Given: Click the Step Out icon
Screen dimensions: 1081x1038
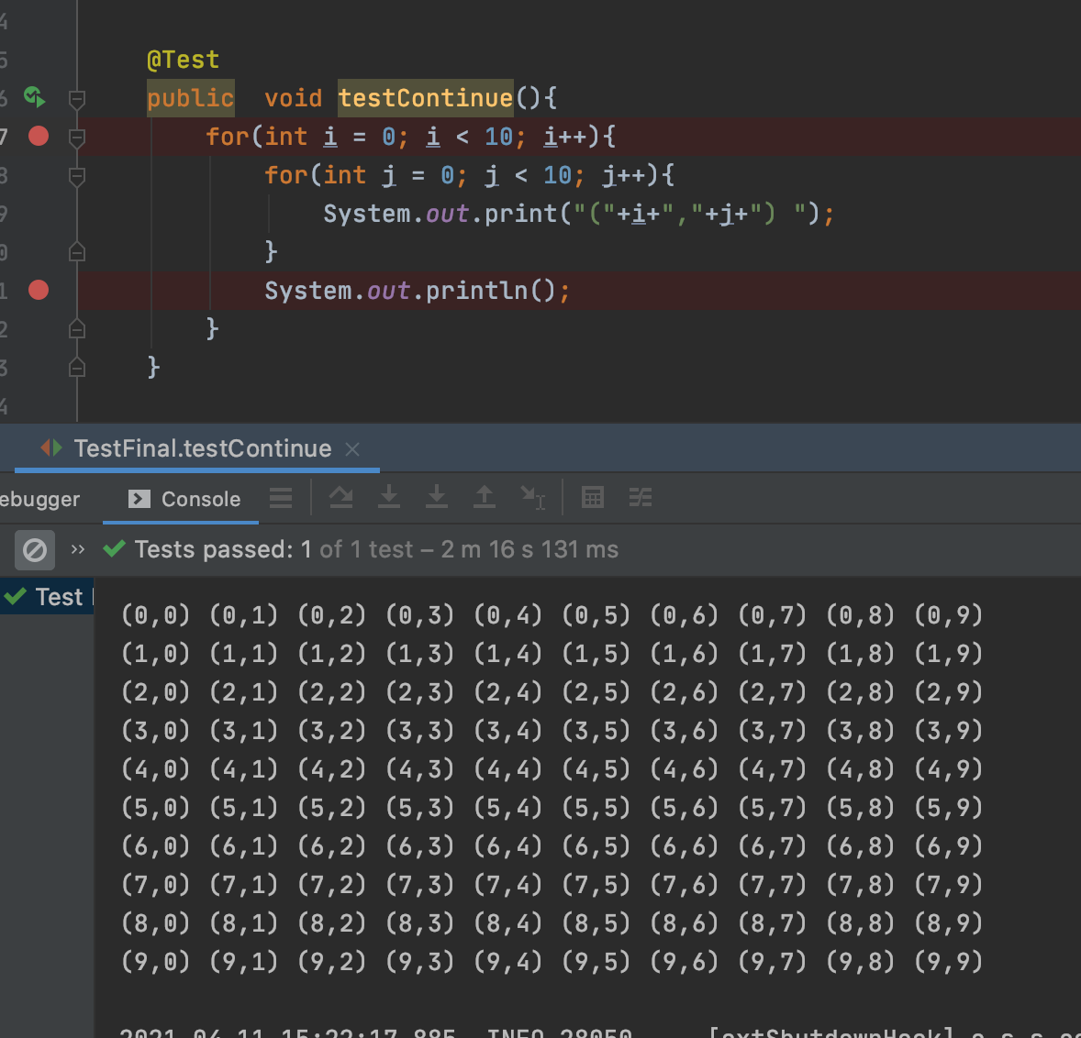Looking at the screenshot, I should [485, 497].
